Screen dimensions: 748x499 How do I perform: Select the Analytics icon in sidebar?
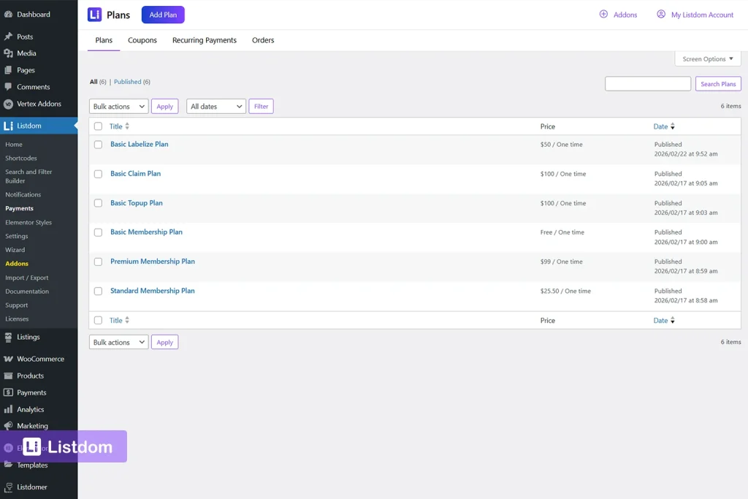10,409
